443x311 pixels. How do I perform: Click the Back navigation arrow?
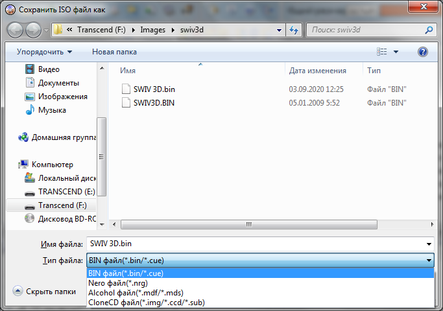click(15, 30)
